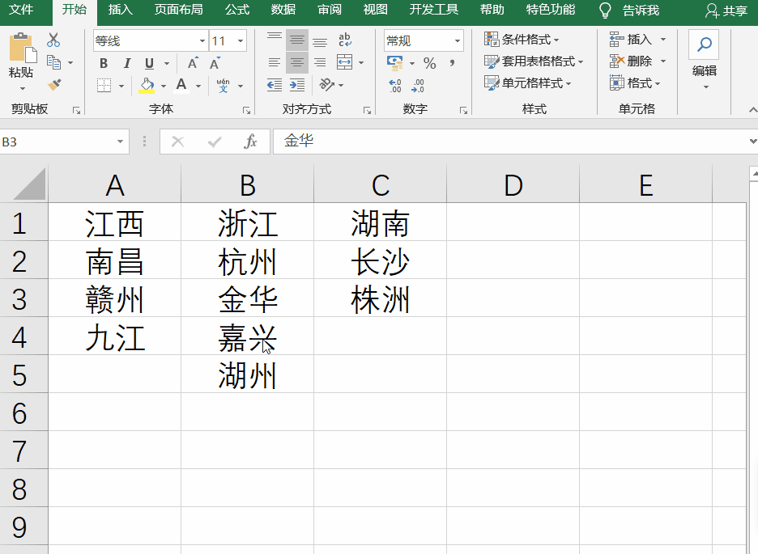Click 删除 delete cells button

631,61
